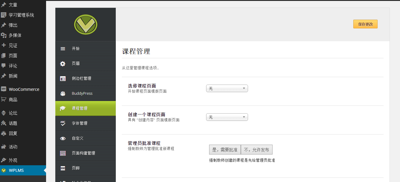
Task: Click the hamburger icon beside 开始
Action: tap(63, 49)
